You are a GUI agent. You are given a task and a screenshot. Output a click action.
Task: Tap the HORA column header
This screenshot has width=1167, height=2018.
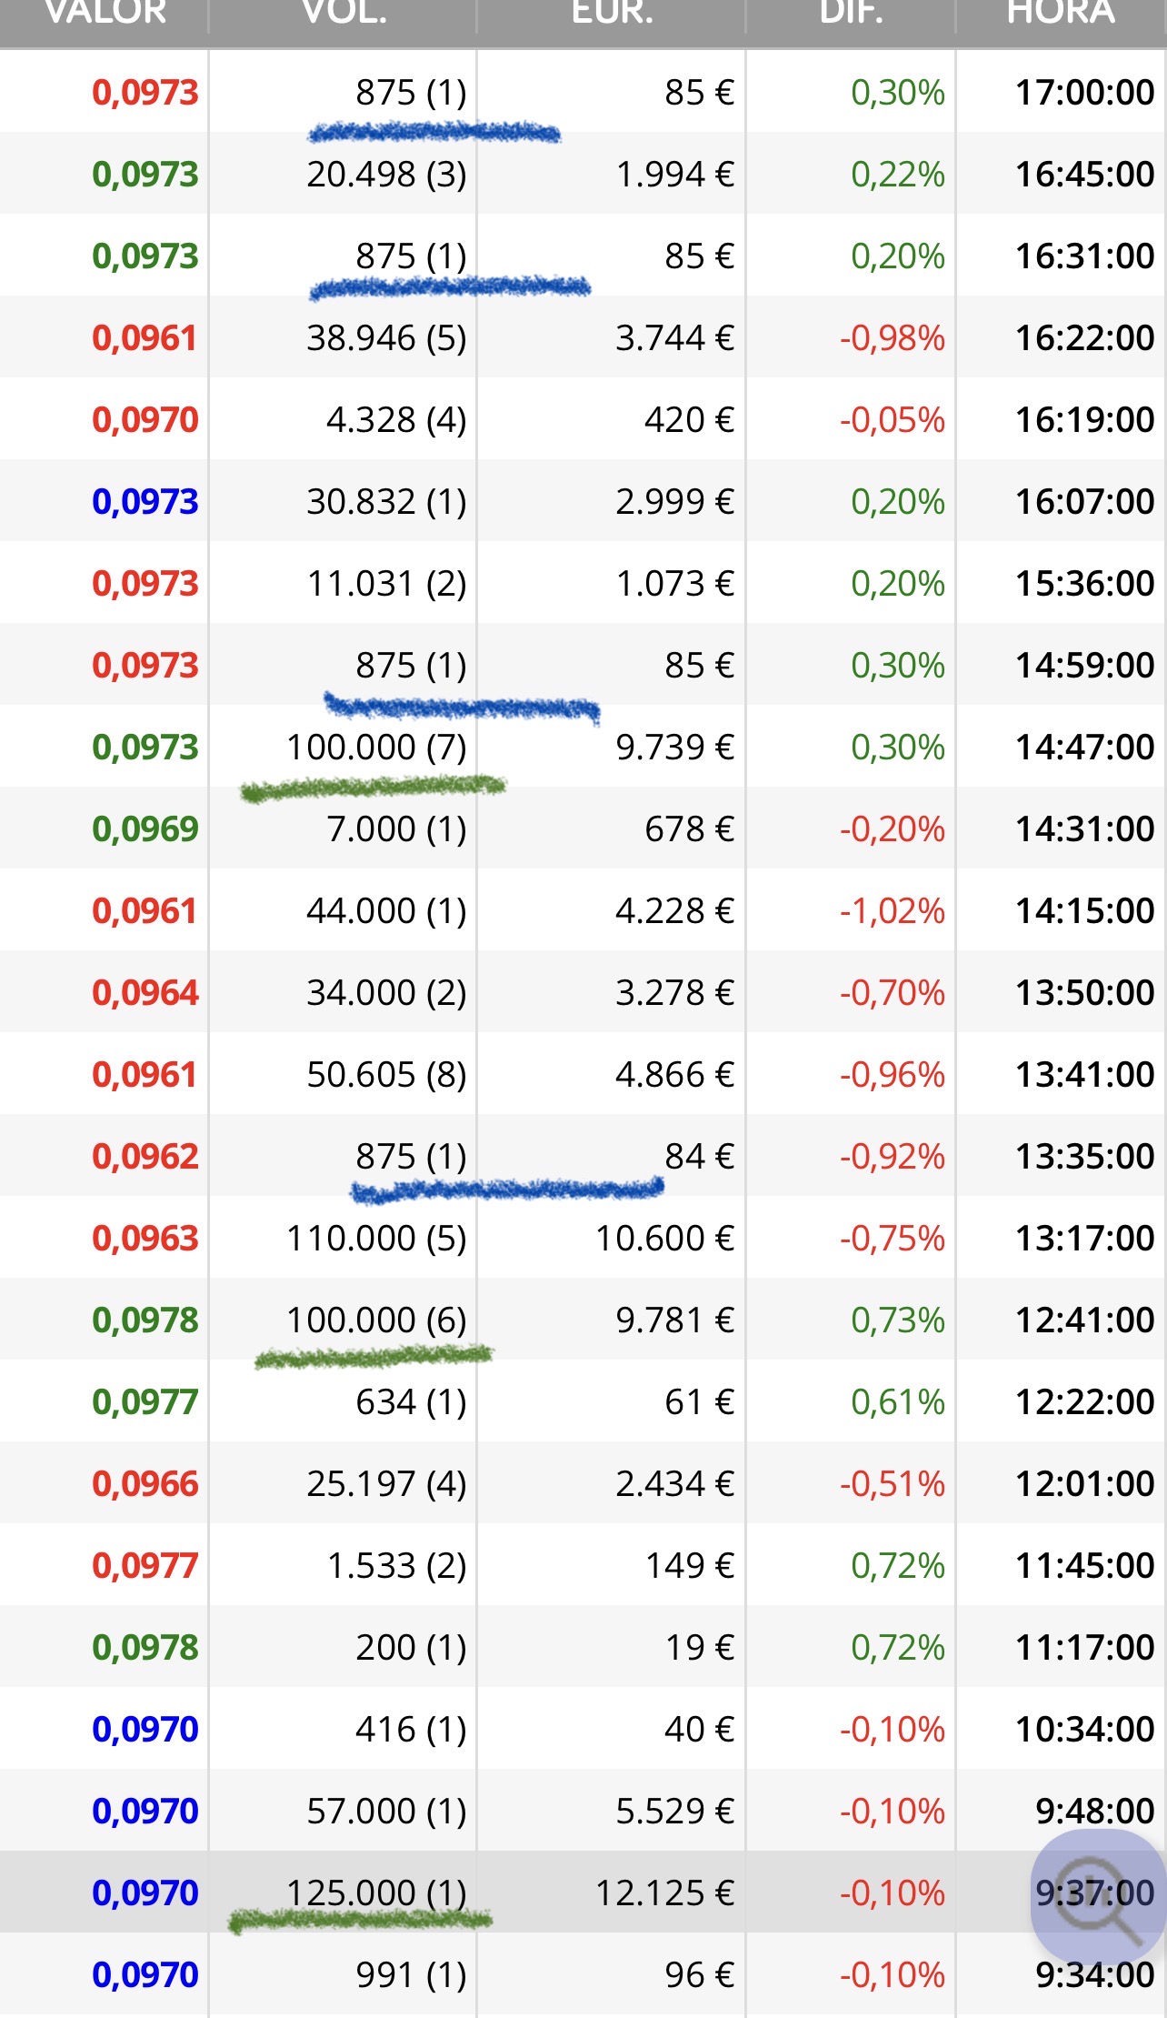[x=1060, y=15]
